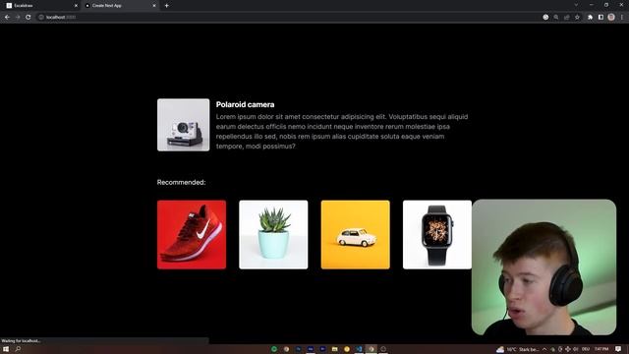View site information icon beside localhost

pyautogui.click(x=41, y=18)
